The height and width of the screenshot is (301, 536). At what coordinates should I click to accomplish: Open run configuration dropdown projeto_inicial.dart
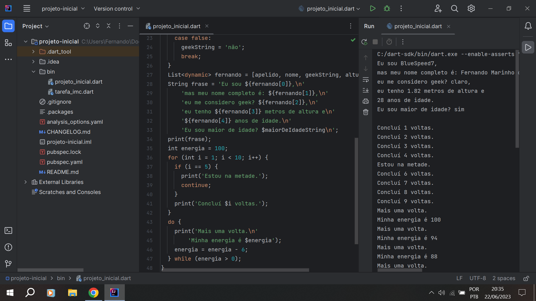coord(329,9)
